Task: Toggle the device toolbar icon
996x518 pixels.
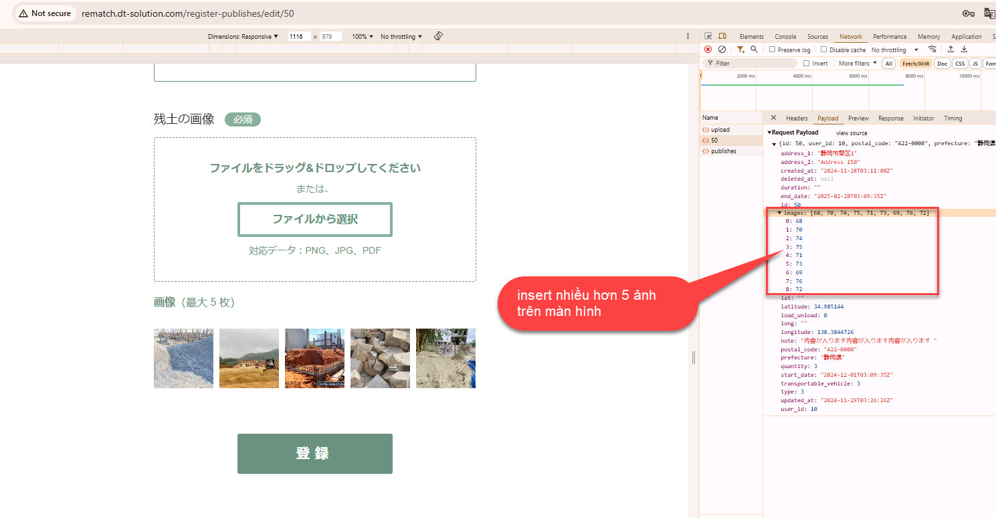Action: click(722, 36)
